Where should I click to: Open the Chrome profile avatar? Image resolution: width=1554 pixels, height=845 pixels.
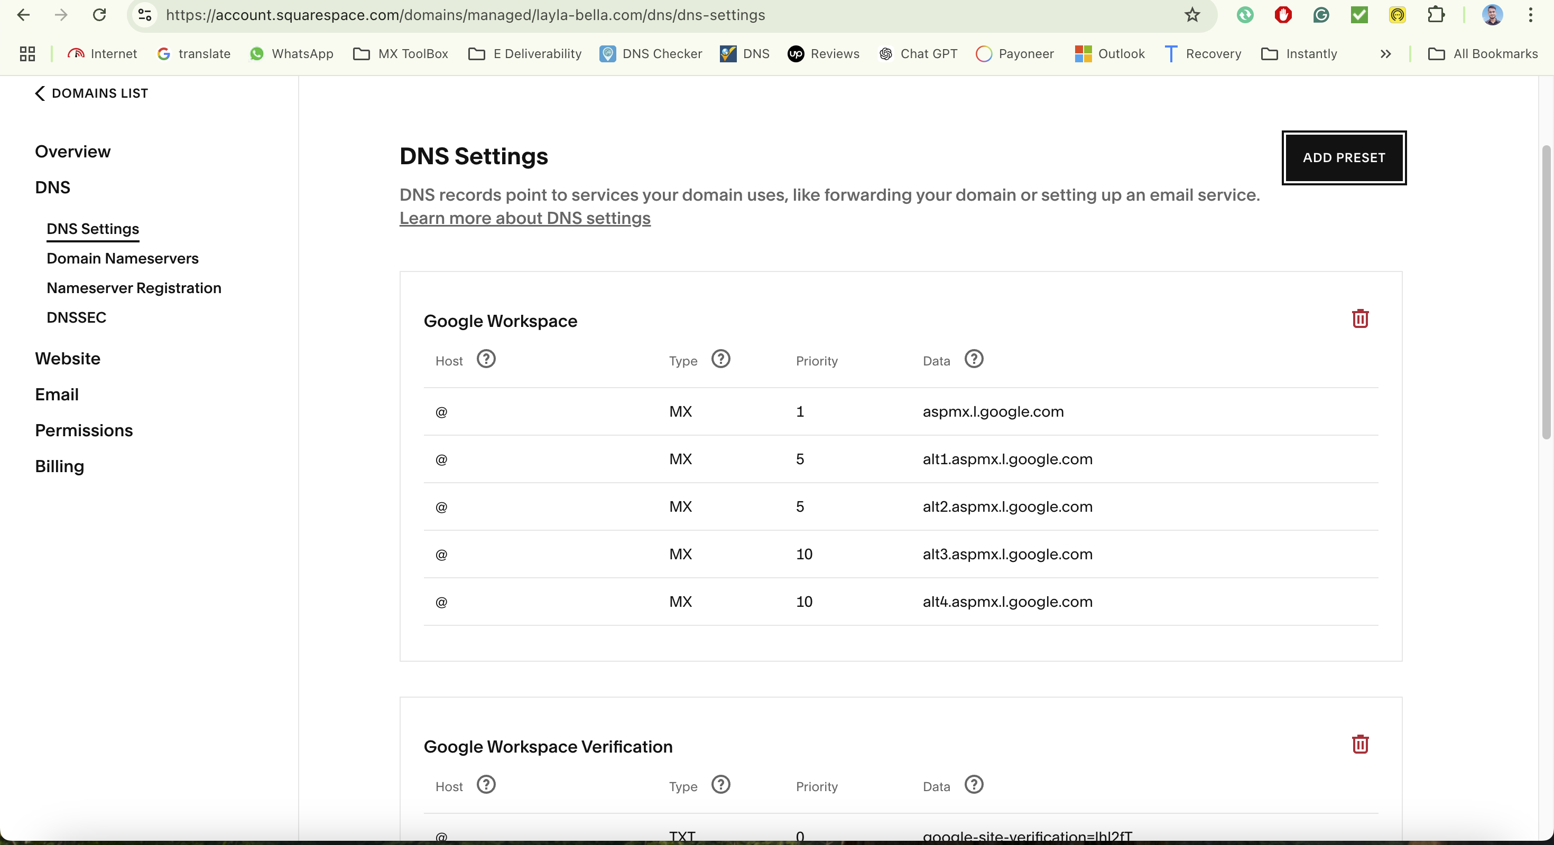(x=1493, y=15)
